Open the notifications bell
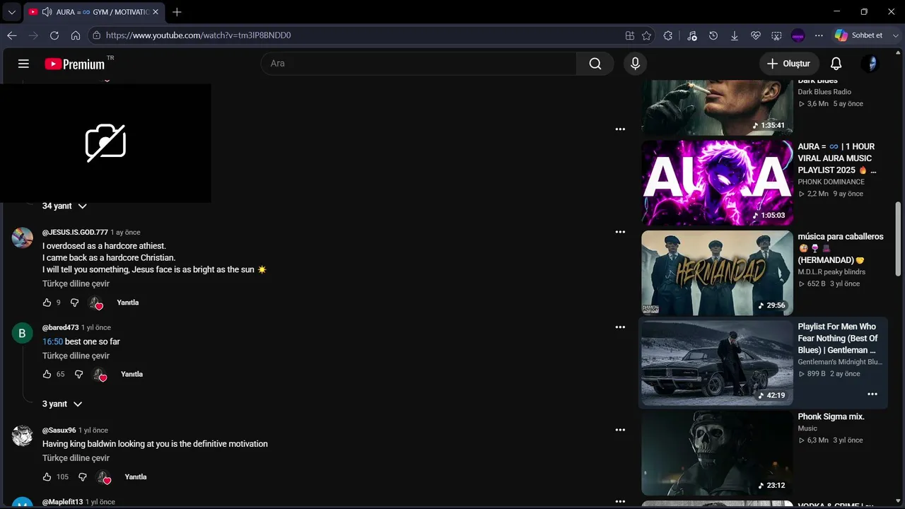 coord(836,64)
